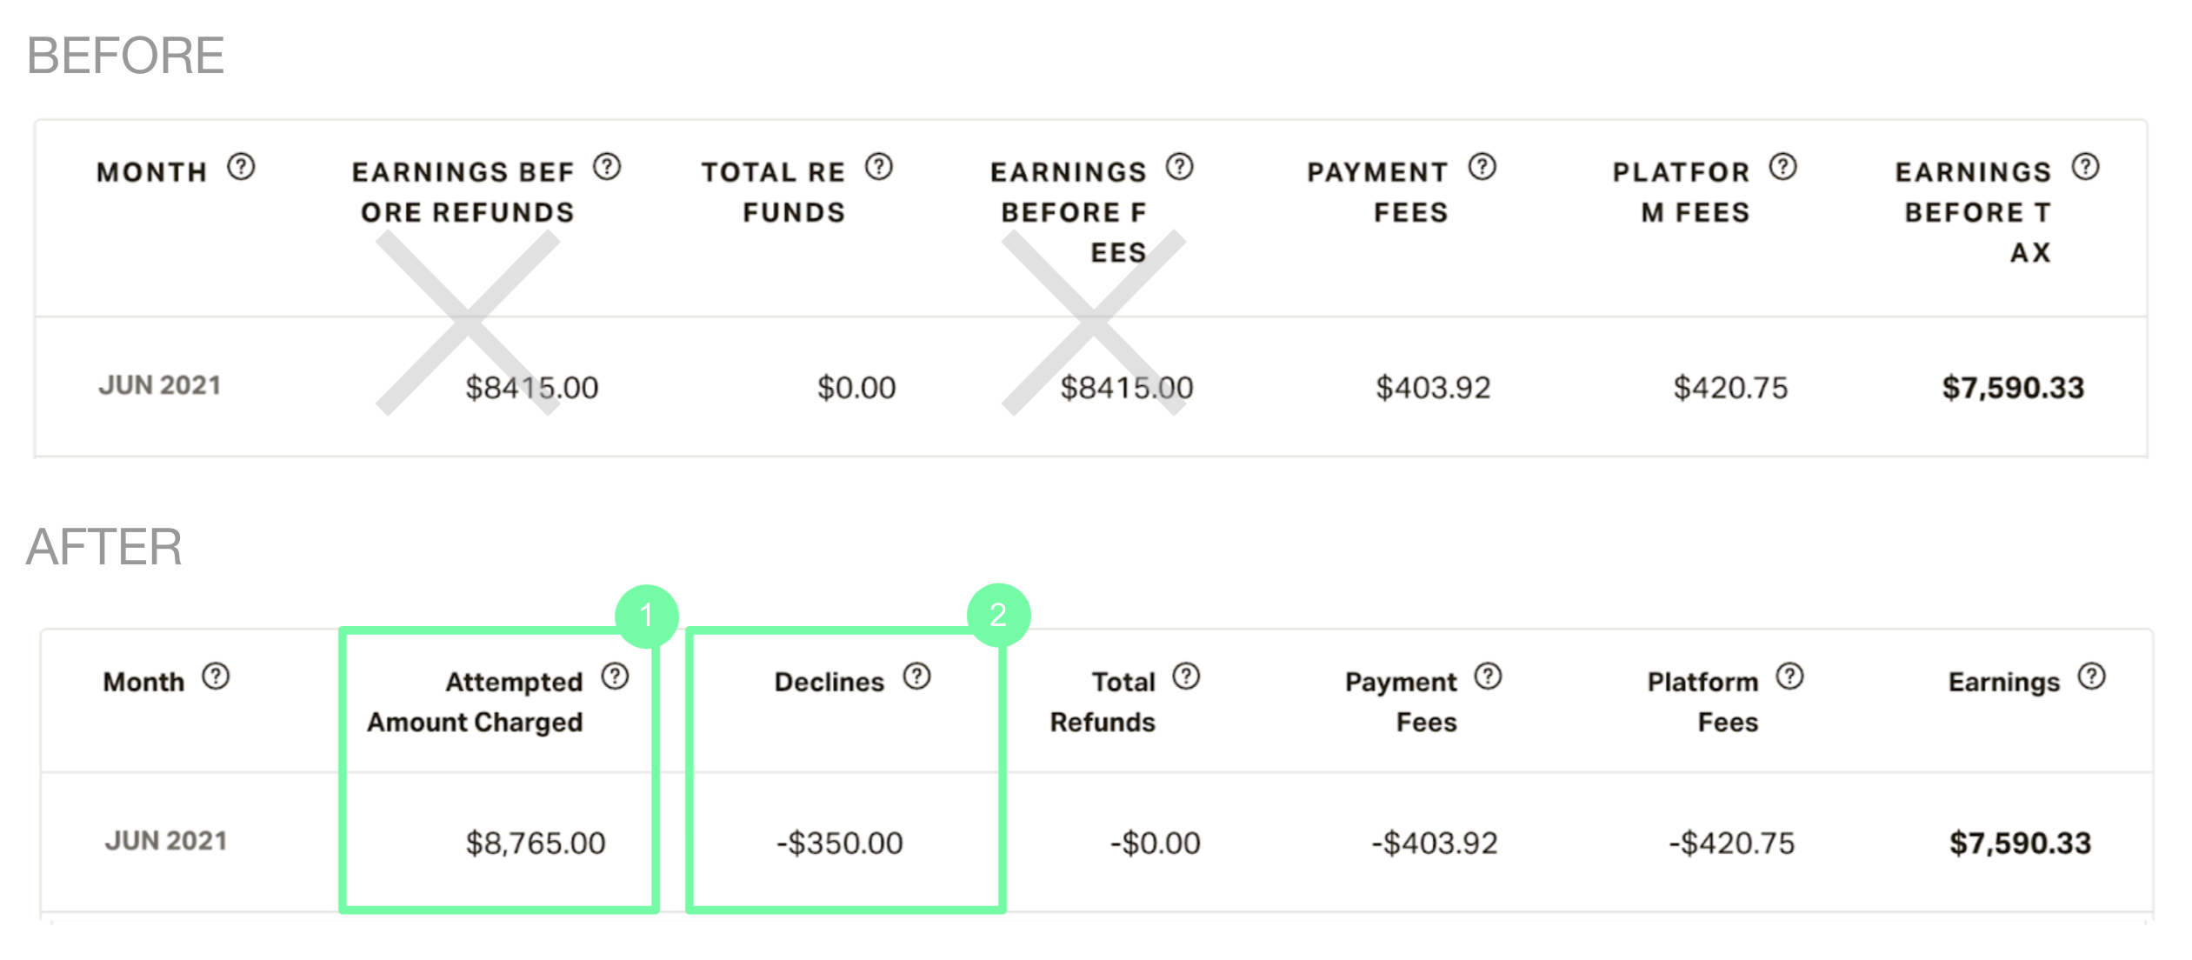Open help icon for Earnings Before Fees
This screenshot has width=2192, height=960.
point(1180,166)
